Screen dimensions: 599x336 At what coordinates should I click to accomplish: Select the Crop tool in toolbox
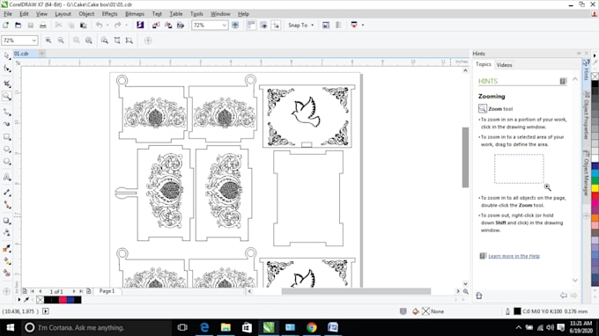coord(7,84)
